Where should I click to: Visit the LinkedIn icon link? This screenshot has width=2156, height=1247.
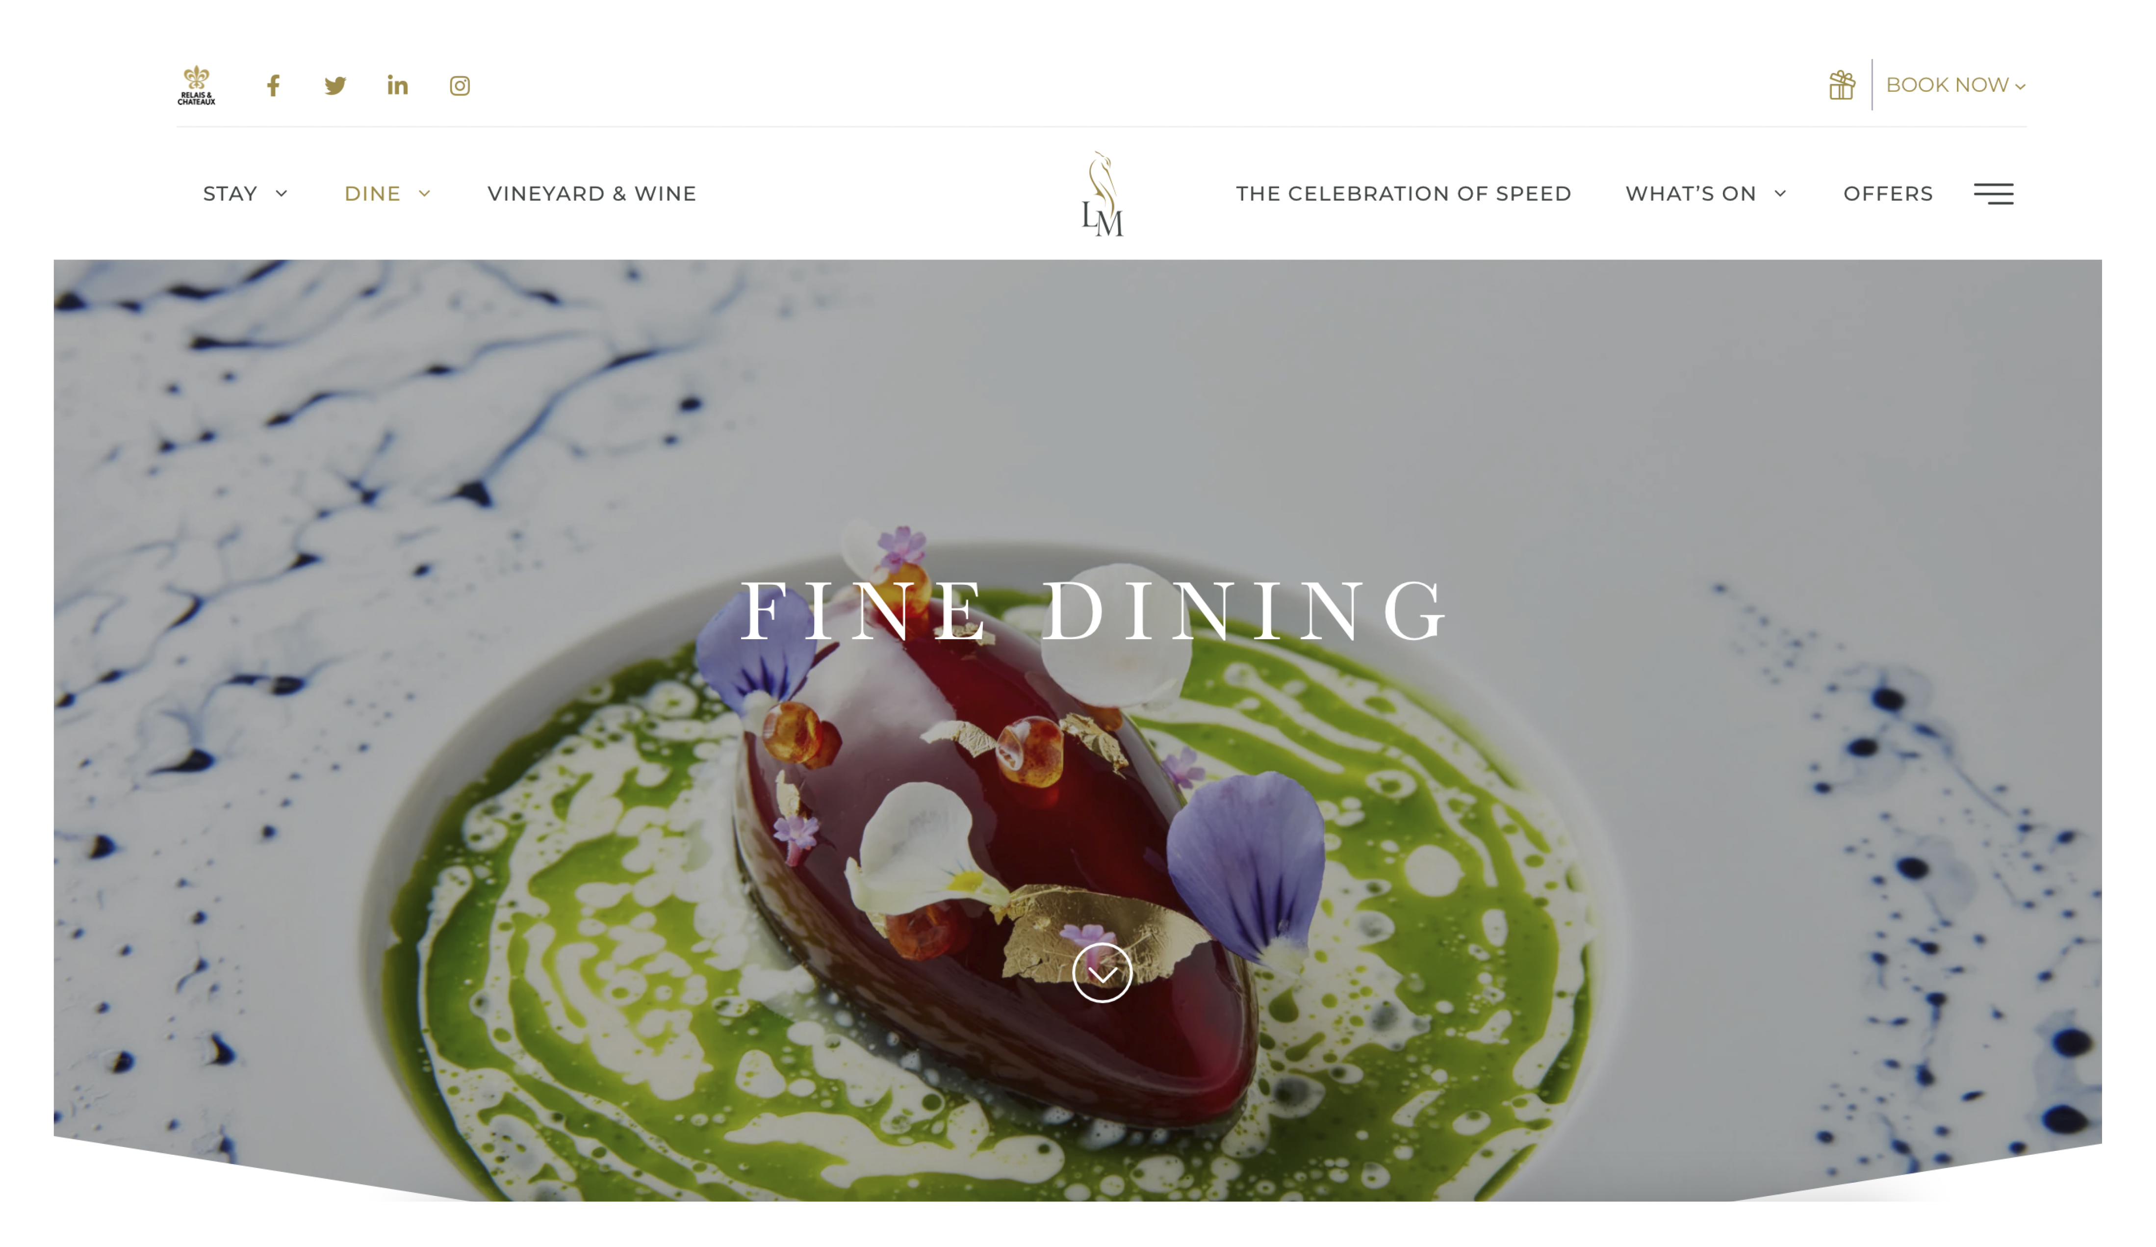coord(398,85)
